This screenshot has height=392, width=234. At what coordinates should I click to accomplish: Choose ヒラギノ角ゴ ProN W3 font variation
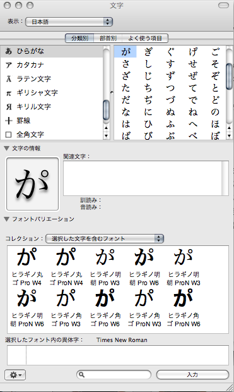pos(144,308)
